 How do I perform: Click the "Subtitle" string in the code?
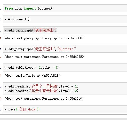click(x=66, y=49)
